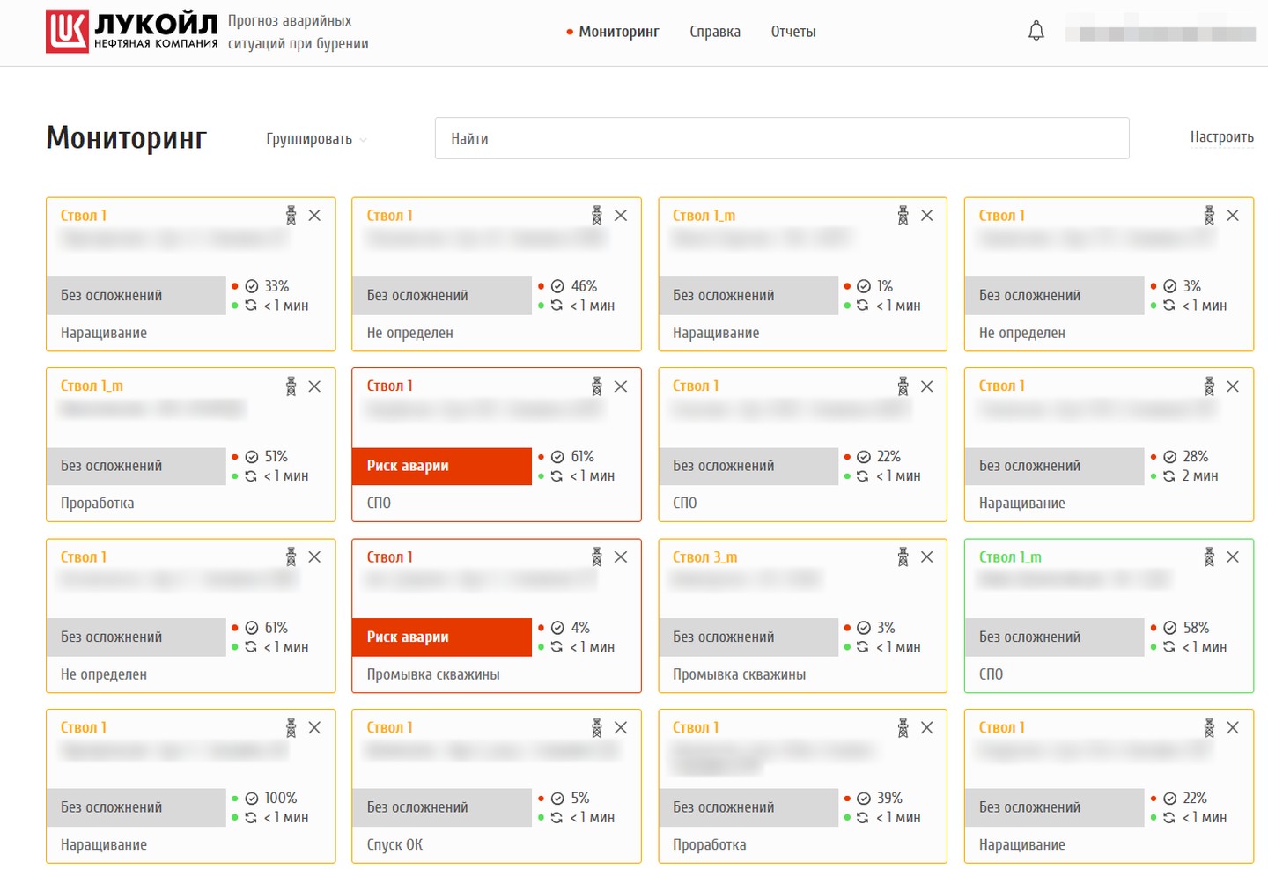The height and width of the screenshot is (869, 1268).
Task: Click rig icon on the 100% card
Action: coord(291,728)
